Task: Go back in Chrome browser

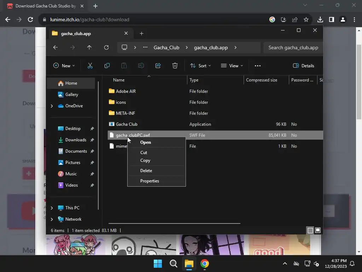Action: click(x=8, y=20)
